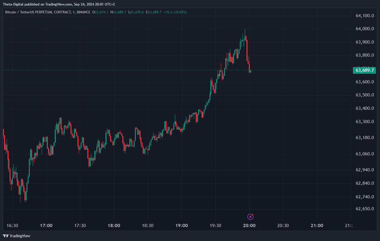Select the current price label 63,689.7
This screenshot has height=241, width=380.
pyautogui.click(x=364, y=70)
